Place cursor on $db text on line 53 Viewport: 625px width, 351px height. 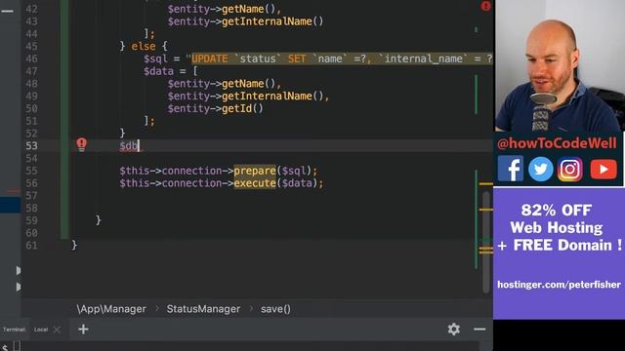click(x=129, y=145)
